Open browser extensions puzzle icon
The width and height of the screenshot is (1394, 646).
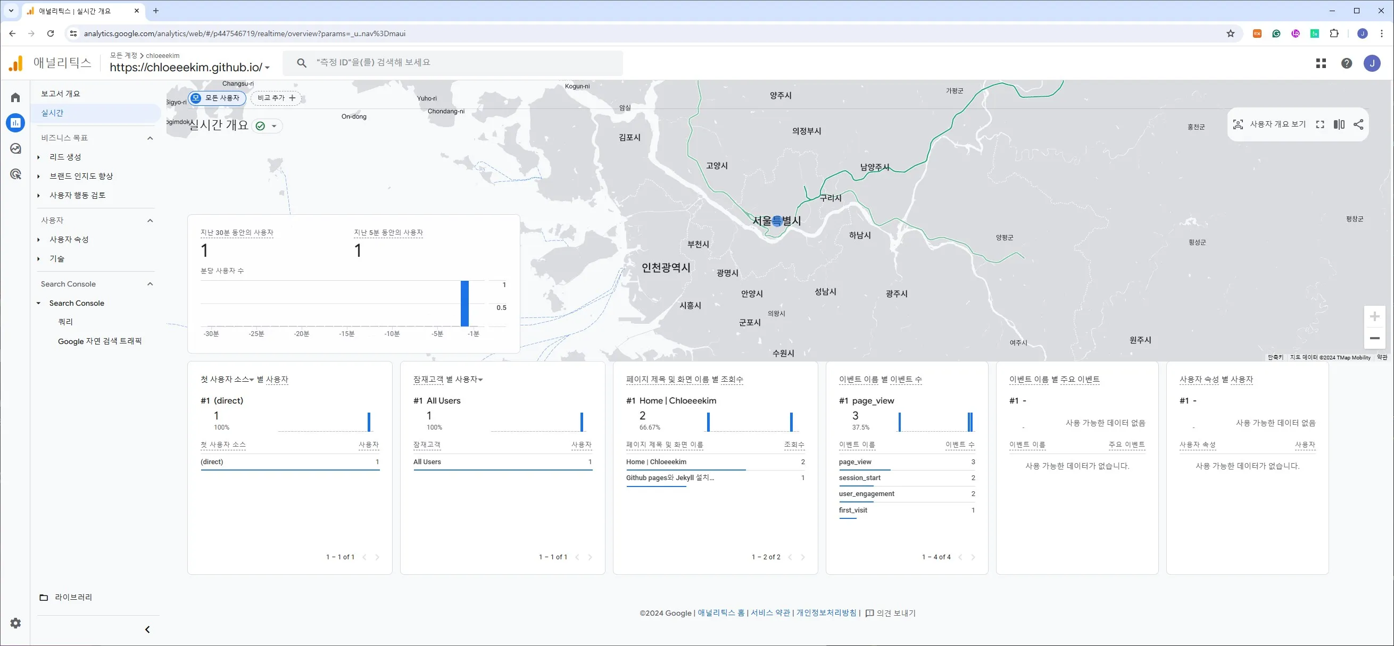[x=1334, y=33]
